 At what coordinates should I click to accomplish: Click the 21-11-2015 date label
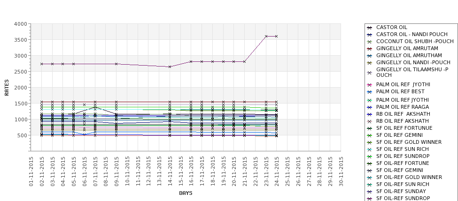coord(244,171)
